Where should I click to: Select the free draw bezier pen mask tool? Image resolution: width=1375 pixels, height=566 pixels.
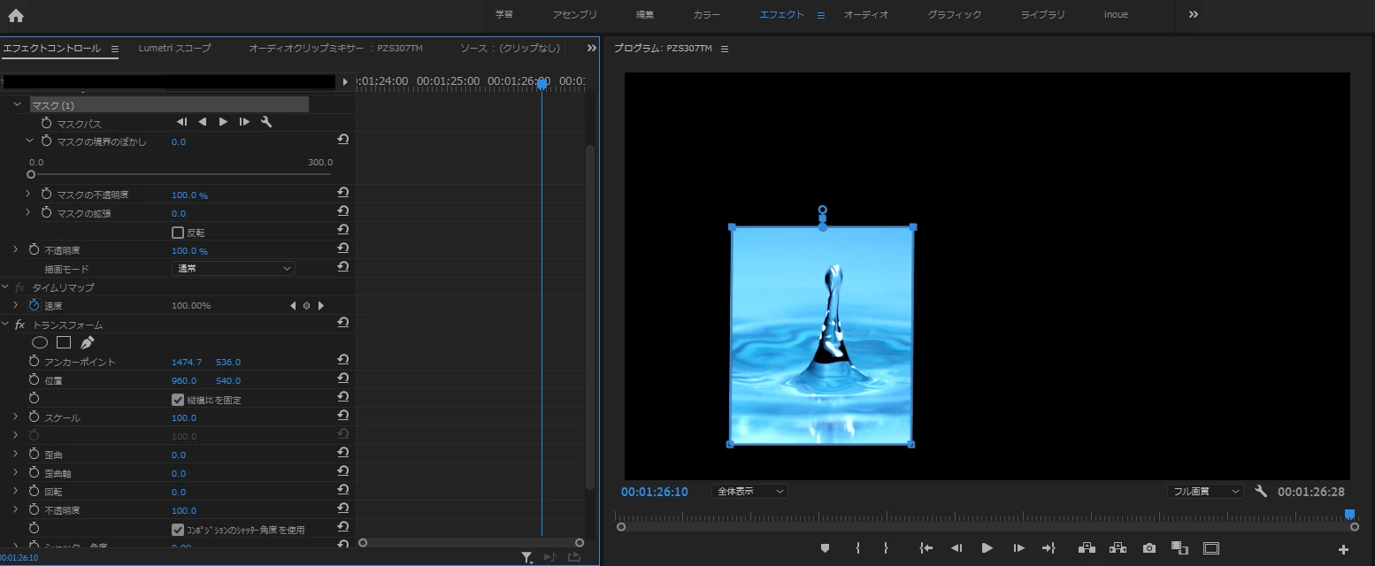point(87,342)
